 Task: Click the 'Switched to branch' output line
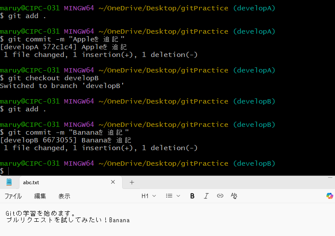pos(62,86)
